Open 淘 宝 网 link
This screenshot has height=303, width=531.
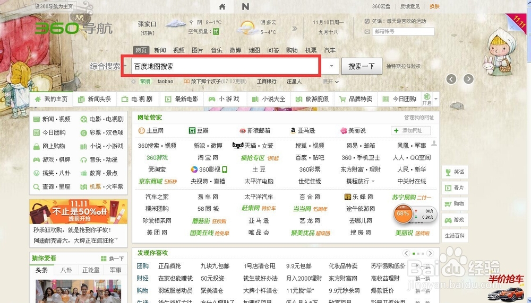tap(208, 158)
